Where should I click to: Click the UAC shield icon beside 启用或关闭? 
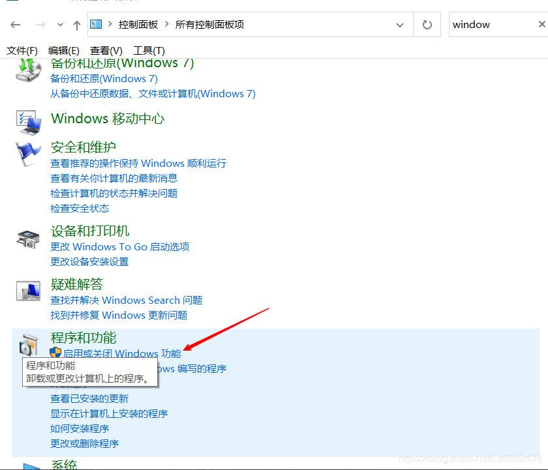pos(55,353)
